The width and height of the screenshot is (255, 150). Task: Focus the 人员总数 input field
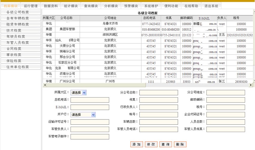click(x=226, y=122)
